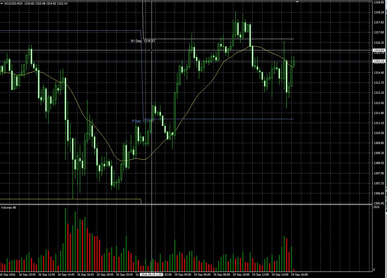Viewport: 387px width, 278px height.
Task: Click the 19 Sep 04:00 time label
Action: tap(183, 274)
